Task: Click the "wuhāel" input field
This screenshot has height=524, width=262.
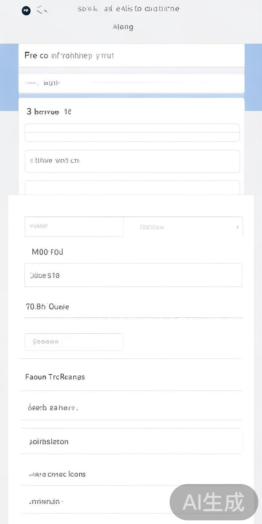Action: (x=74, y=226)
